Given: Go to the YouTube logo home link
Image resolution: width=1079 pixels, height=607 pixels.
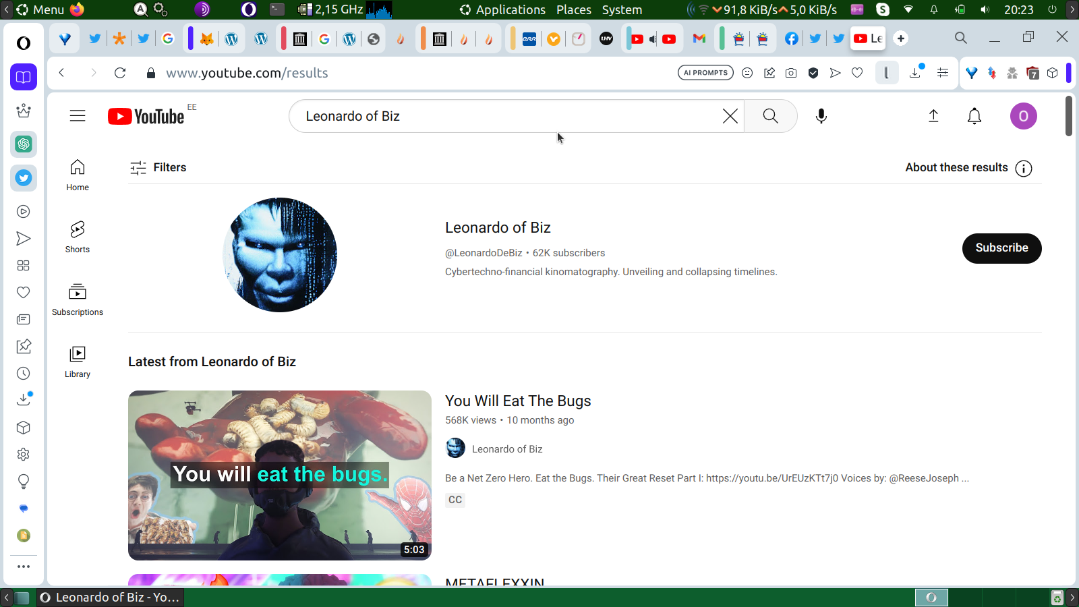Looking at the screenshot, I should pos(146,117).
